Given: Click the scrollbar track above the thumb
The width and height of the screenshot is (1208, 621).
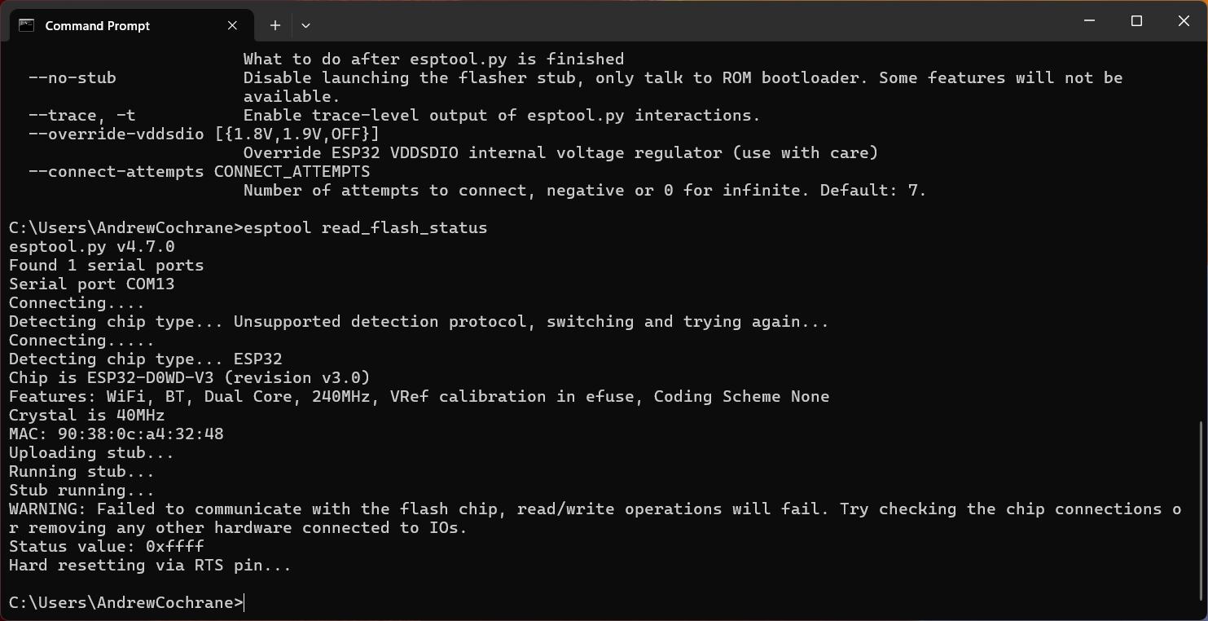Looking at the screenshot, I should (1201, 244).
